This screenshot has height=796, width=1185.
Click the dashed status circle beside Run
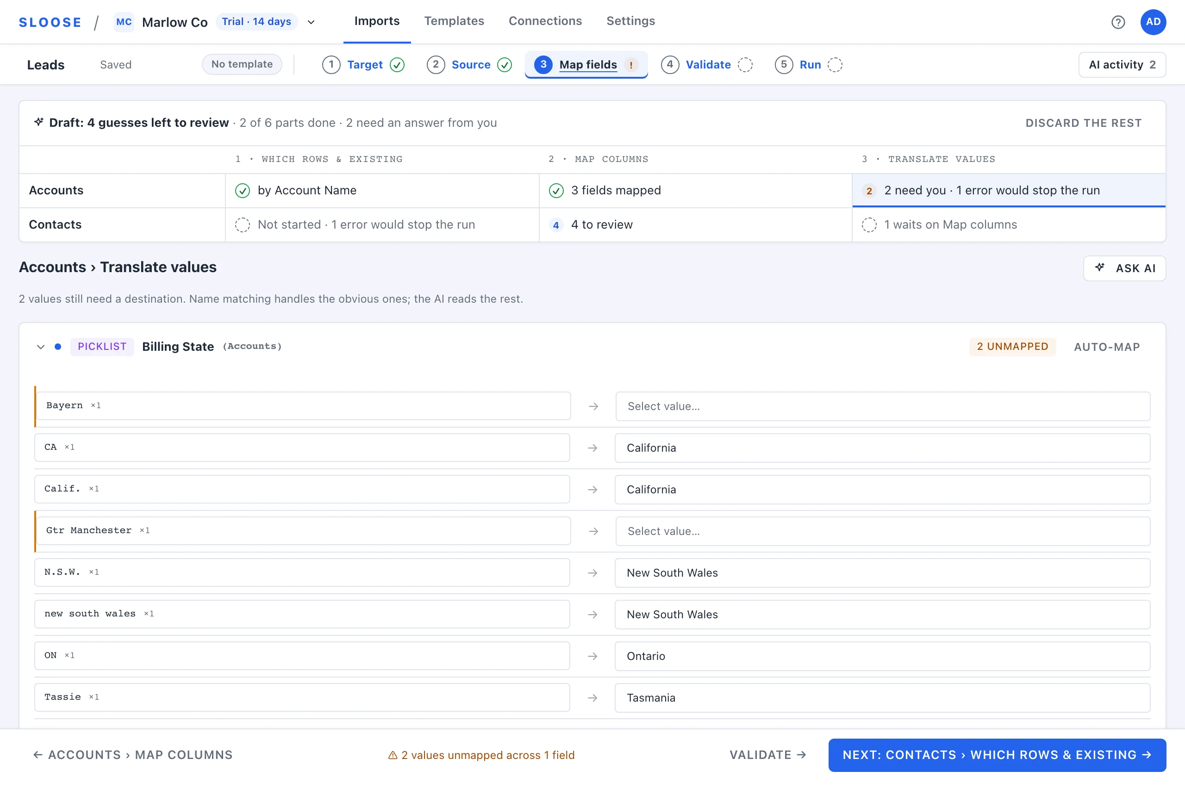[835, 65]
